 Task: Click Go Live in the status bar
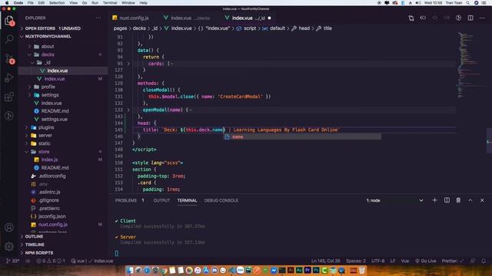[425, 261]
